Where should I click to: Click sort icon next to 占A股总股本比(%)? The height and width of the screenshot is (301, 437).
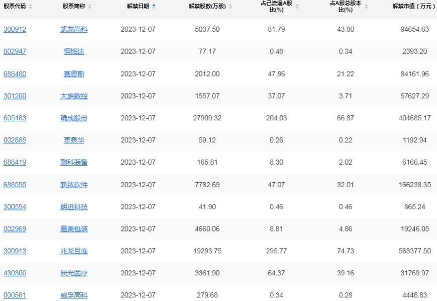coord(366,6)
